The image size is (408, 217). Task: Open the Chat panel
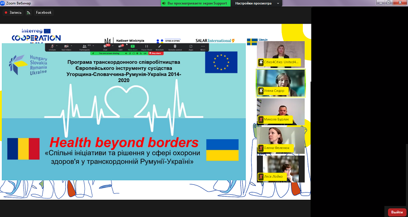point(105,46)
